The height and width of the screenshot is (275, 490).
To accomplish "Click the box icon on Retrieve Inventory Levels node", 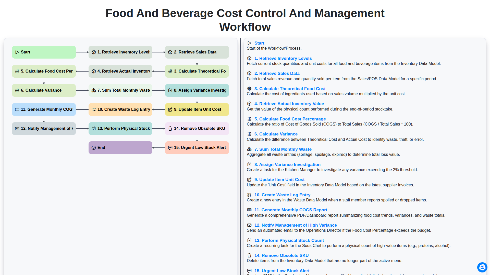I will 94,52.
